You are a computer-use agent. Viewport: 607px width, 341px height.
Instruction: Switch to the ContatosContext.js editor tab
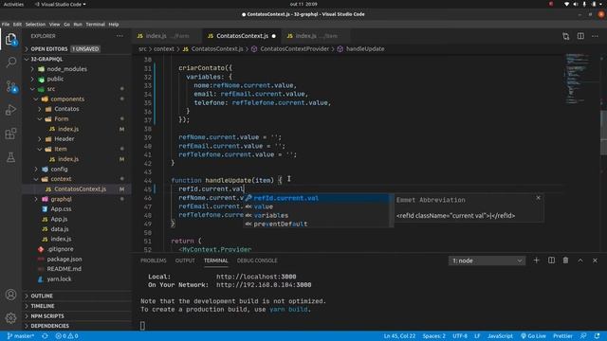point(242,36)
